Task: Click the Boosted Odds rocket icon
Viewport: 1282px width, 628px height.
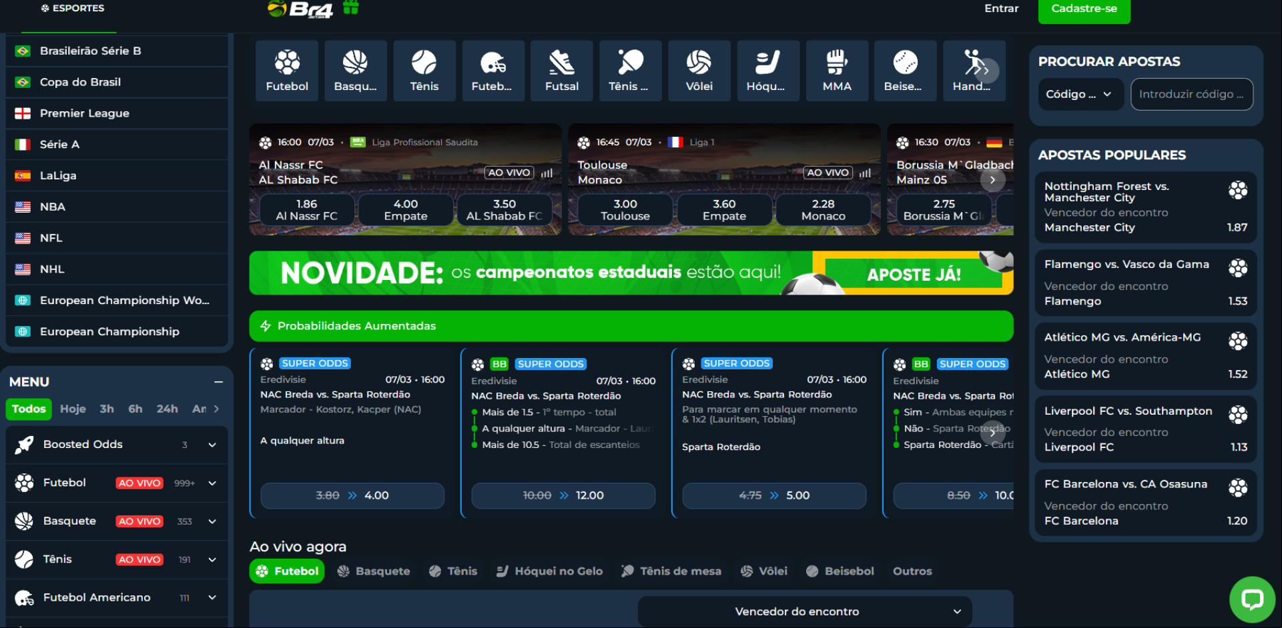Action: (25, 445)
